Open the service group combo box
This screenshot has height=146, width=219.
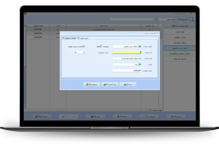125,46
